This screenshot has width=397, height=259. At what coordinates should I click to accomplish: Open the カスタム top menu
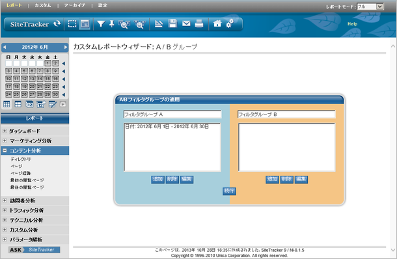(x=43, y=5)
